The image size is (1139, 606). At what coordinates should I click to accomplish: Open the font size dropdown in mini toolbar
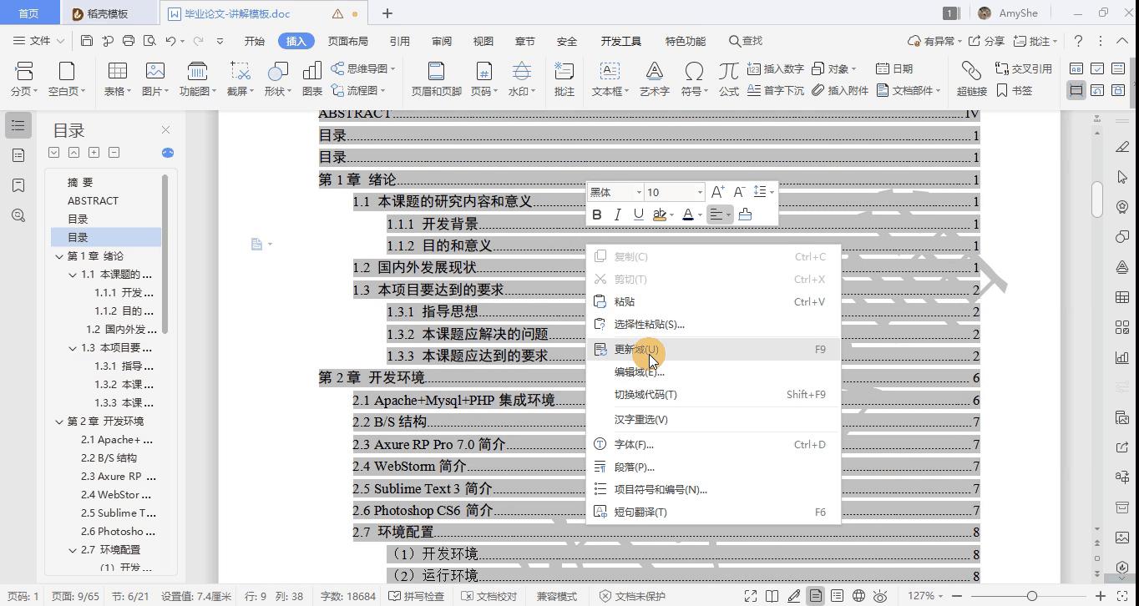(x=699, y=192)
